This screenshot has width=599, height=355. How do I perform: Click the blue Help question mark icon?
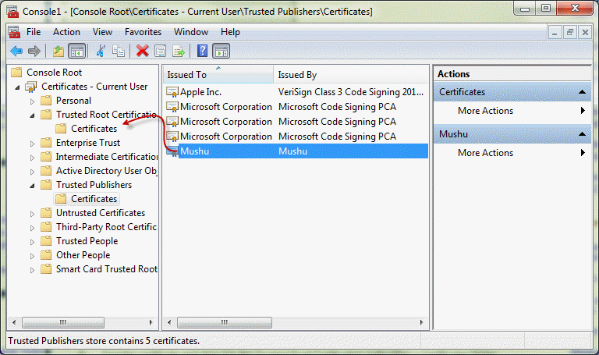203,51
